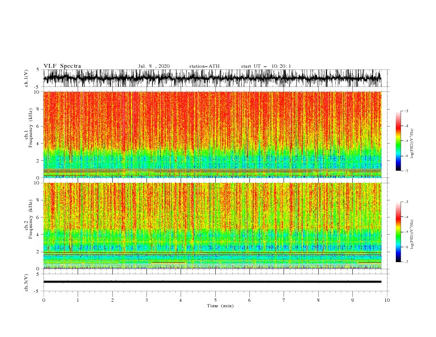Click the "Time (min)" x-axis label
Image resolution: width=436 pixels, height=337 pixels.
click(220, 306)
